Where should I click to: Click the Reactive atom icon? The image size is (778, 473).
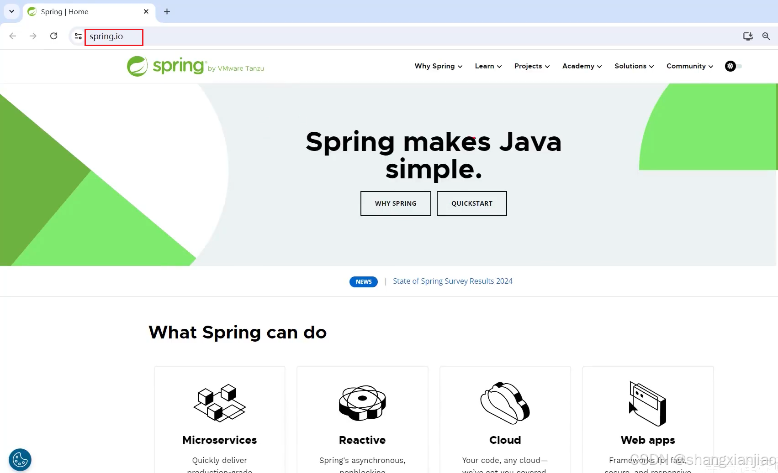tap(362, 403)
